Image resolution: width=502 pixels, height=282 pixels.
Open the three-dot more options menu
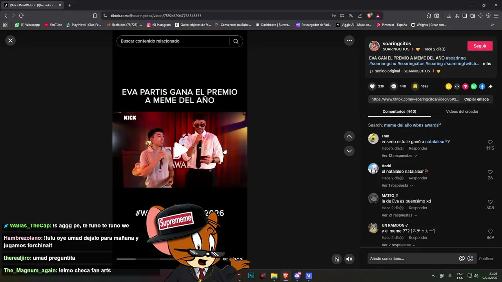pyautogui.click(x=349, y=40)
